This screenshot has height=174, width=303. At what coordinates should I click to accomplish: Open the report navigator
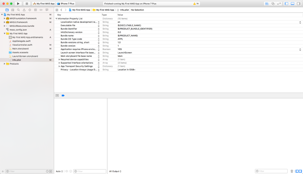[x=47, y=10]
